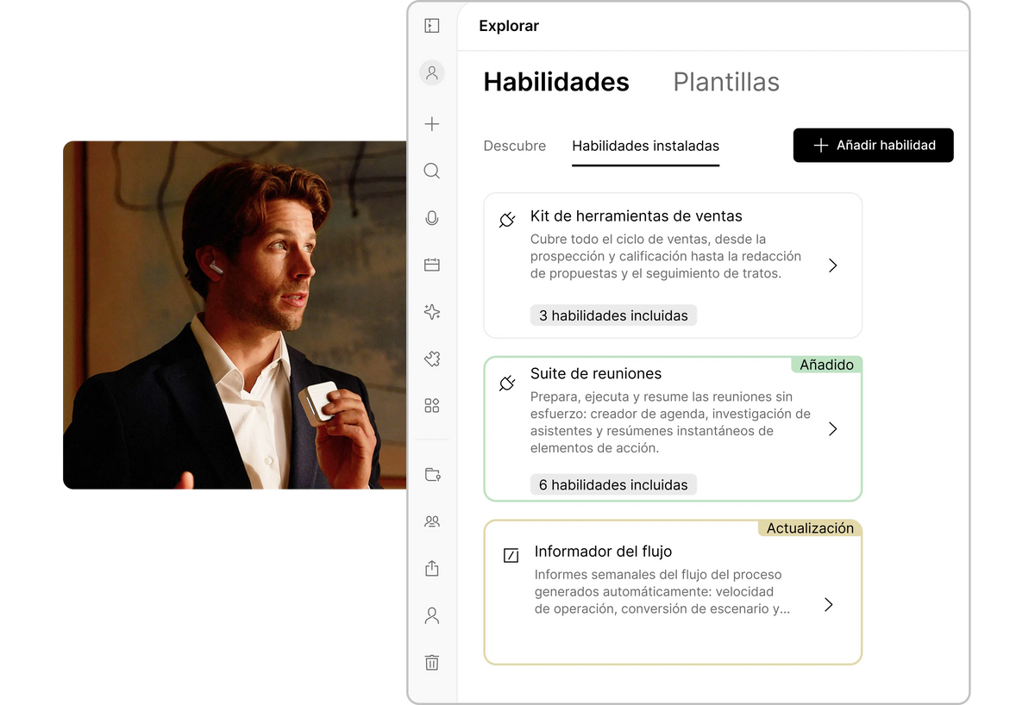Click the Informador del flujo title
Image resolution: width=1035 pixels, height=705 pixels.
click(x=603, y=552)
